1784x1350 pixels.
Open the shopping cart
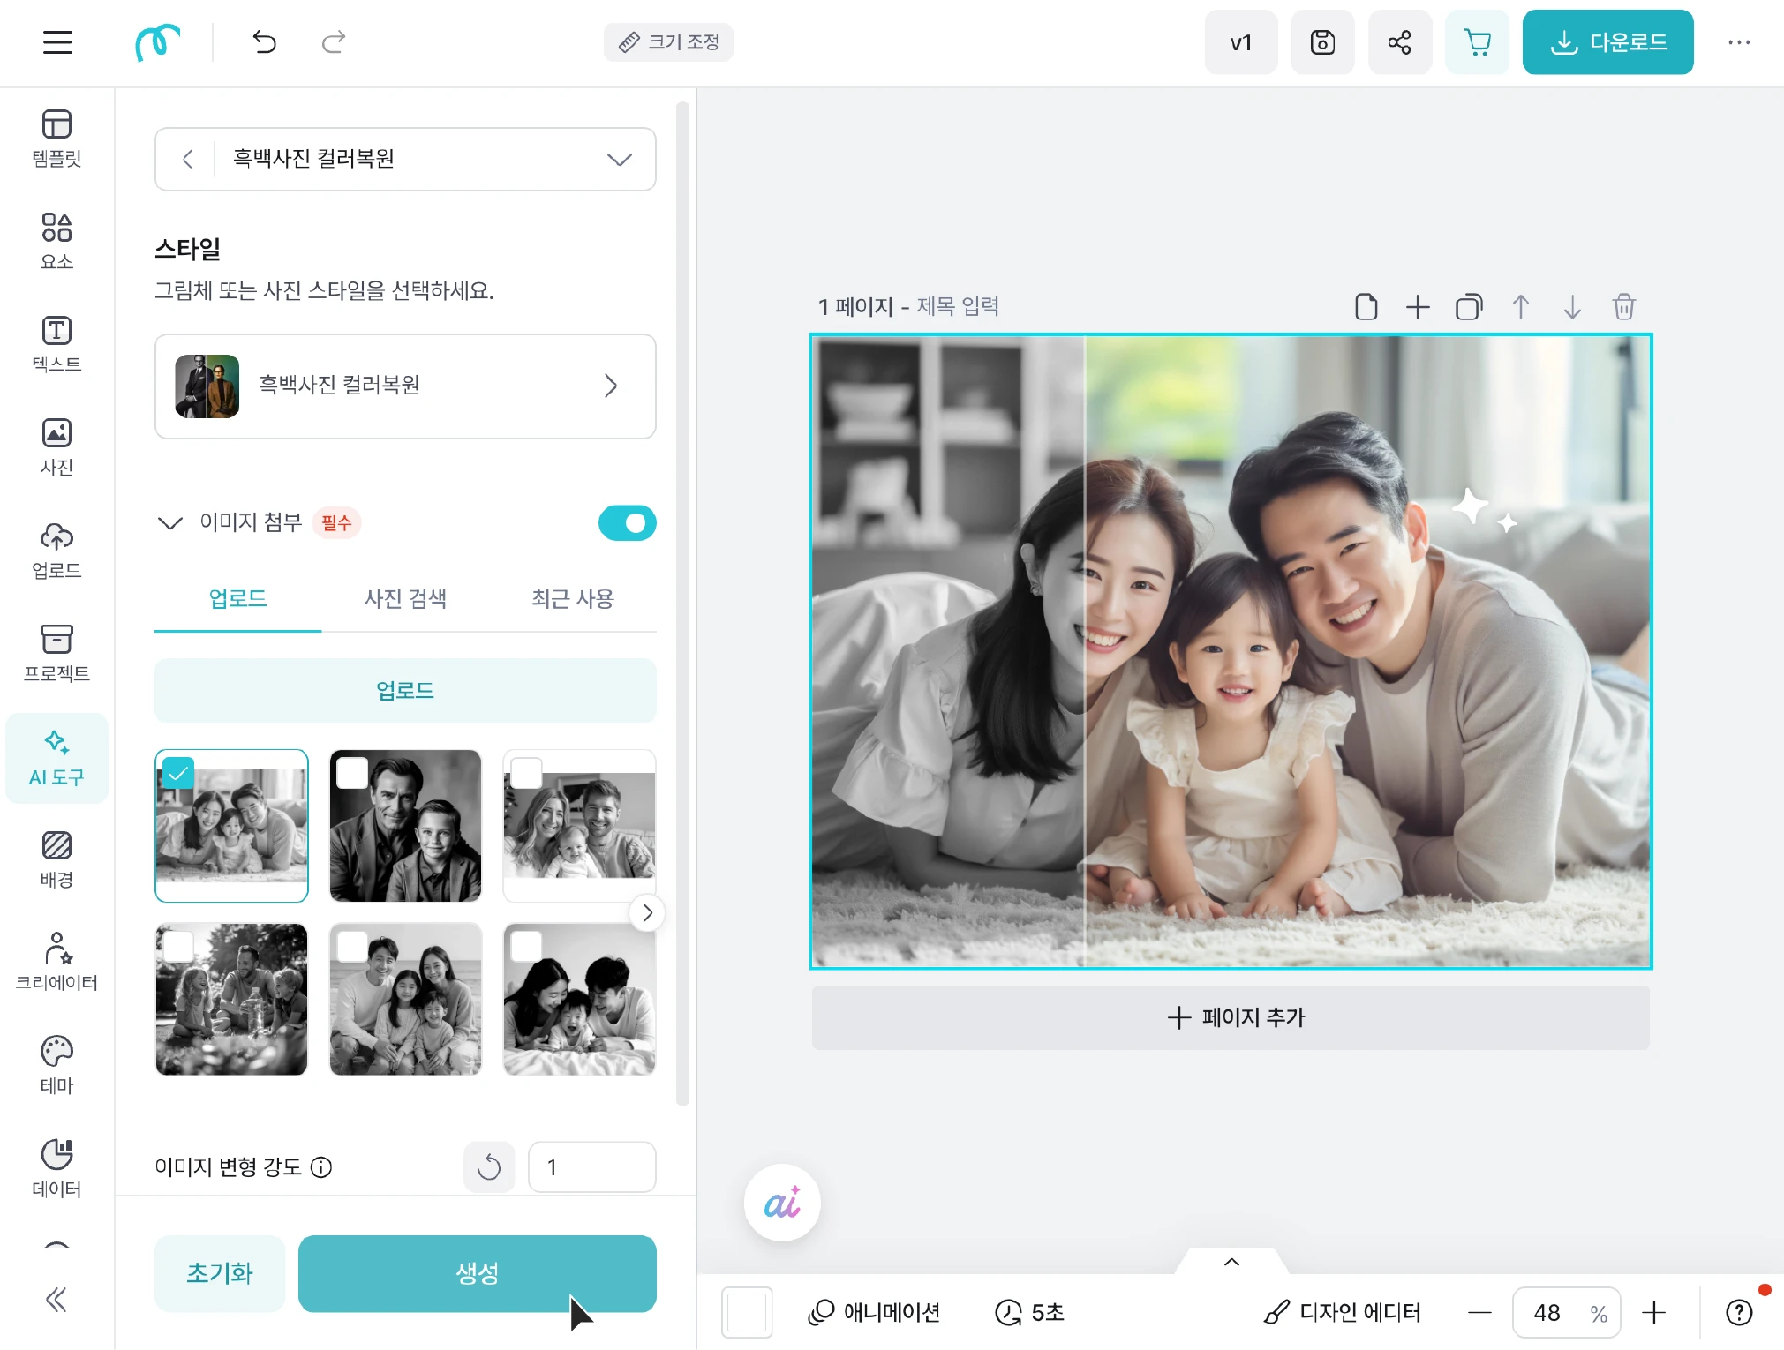pyautogui.click(x=1477, y=42)
